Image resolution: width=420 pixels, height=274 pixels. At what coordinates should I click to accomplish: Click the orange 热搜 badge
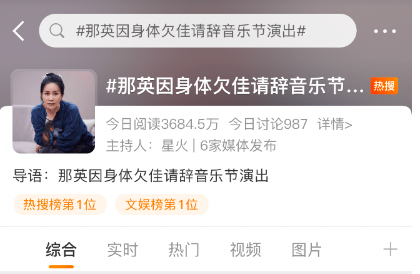(x=384, y=86)
